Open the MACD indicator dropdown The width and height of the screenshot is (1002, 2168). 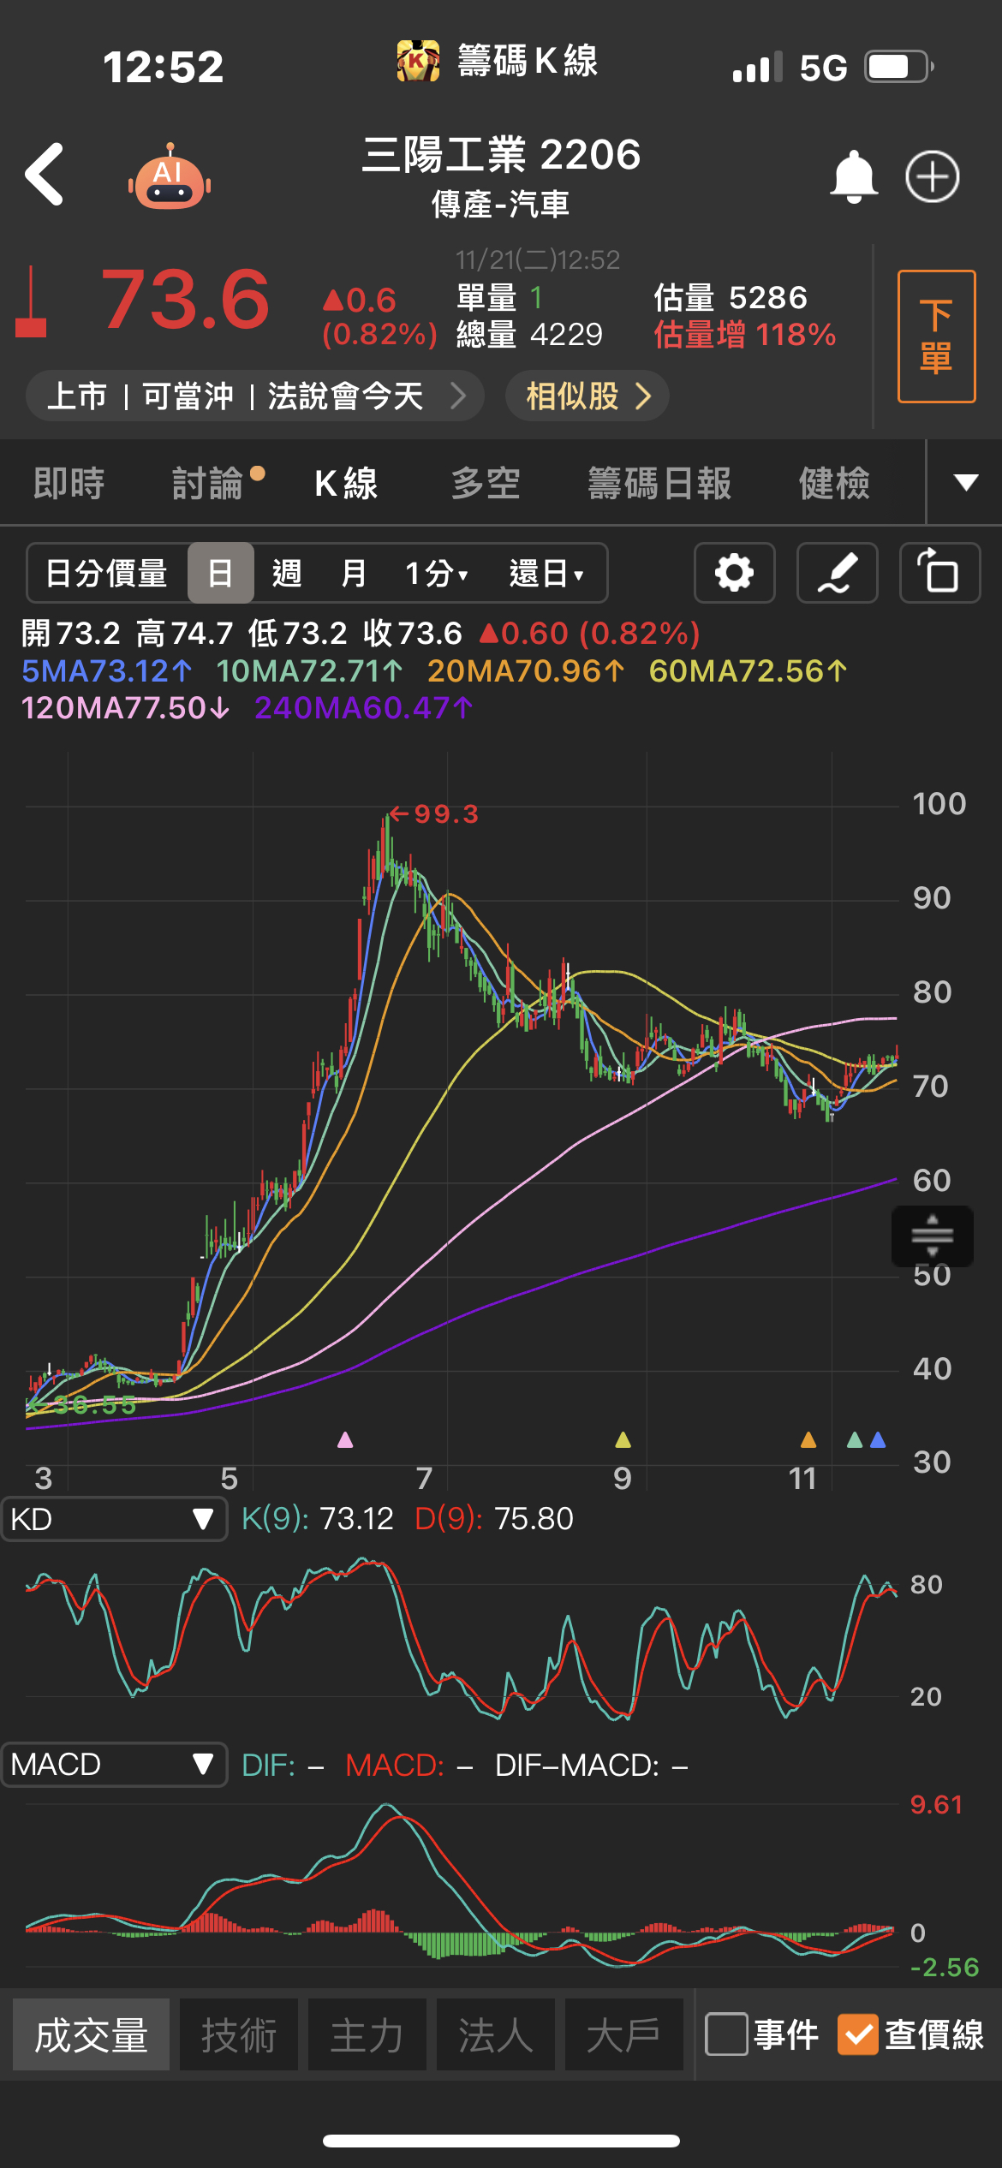pos(114,1765)
